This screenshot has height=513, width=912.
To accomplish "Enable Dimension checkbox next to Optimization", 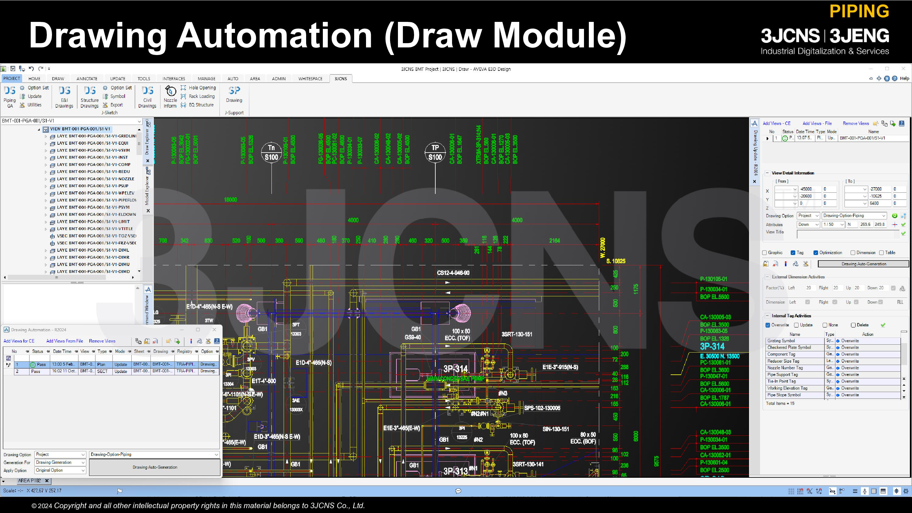I will click(x=853, y=253).
